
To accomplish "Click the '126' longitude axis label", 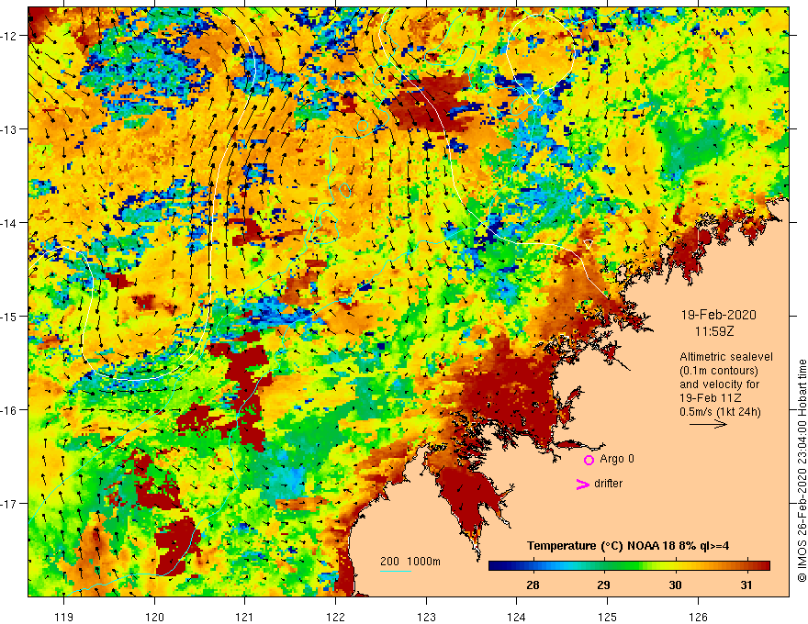I will (698, 617).
